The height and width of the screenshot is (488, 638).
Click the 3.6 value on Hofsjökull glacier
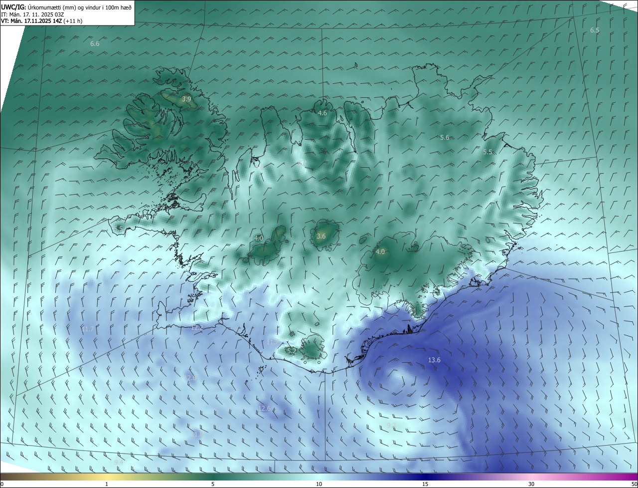pyautogui.click(x=321, y=237)
